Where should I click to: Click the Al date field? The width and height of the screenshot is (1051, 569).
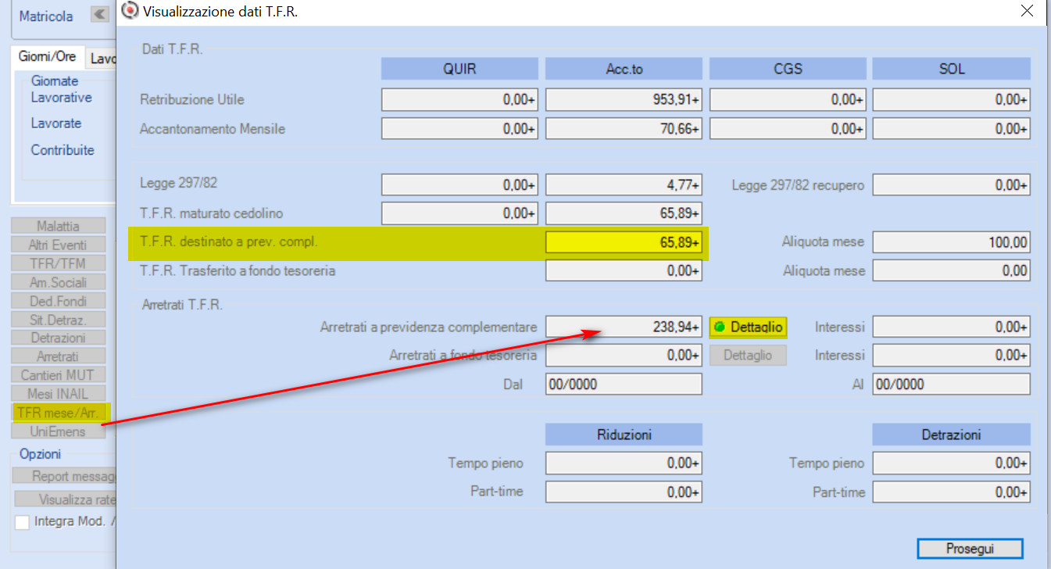point(951,384)
